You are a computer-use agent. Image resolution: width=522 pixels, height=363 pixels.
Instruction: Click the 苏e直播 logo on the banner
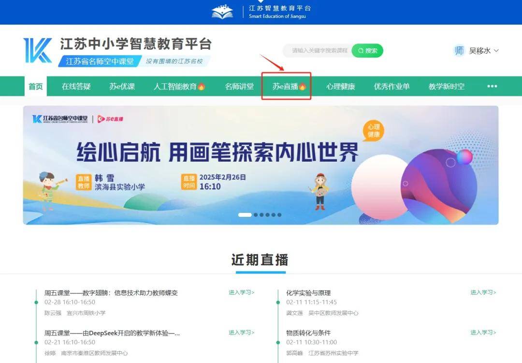coord(111,119)
